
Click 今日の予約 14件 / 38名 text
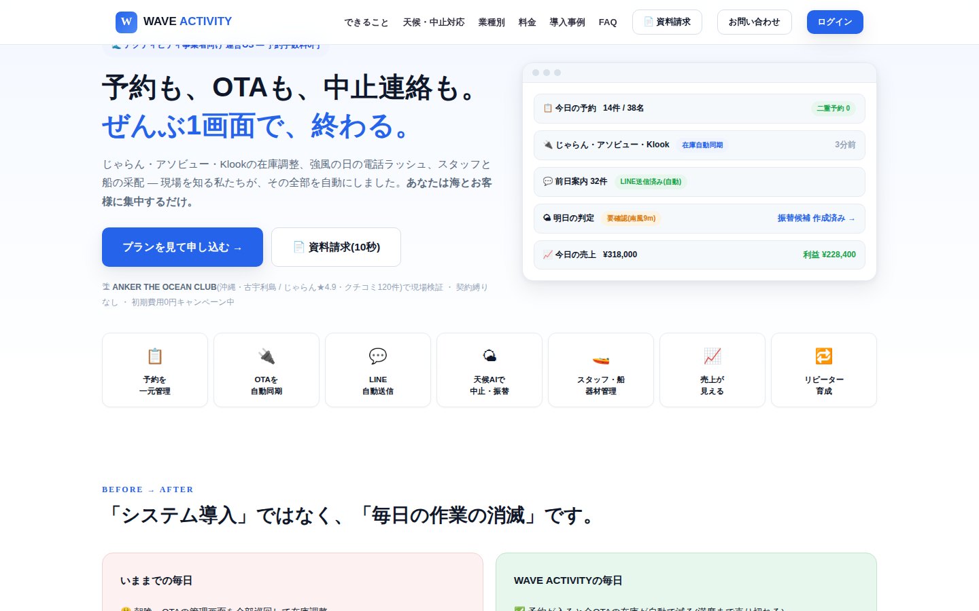[594, 108]
